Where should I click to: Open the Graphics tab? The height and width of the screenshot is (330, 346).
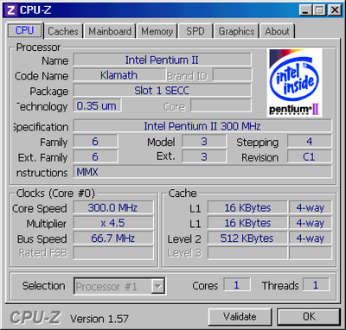[236, 31]
